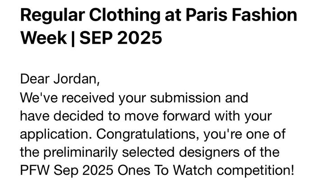The width and height of the screenshot is (324, 182).
Task: Place the cursor on "have decided"
Action: [x=62, y=116]
